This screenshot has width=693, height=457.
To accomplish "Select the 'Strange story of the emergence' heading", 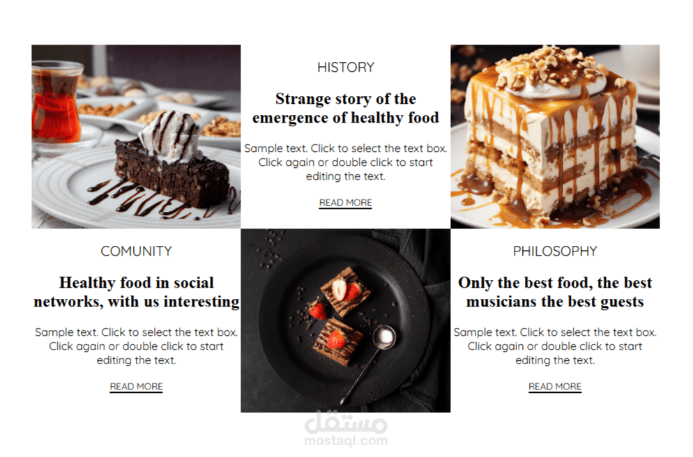I will pos(346,108).
